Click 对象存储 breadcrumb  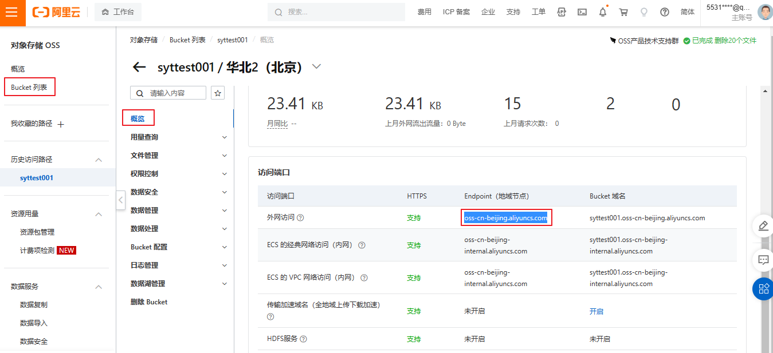[144, 40]
